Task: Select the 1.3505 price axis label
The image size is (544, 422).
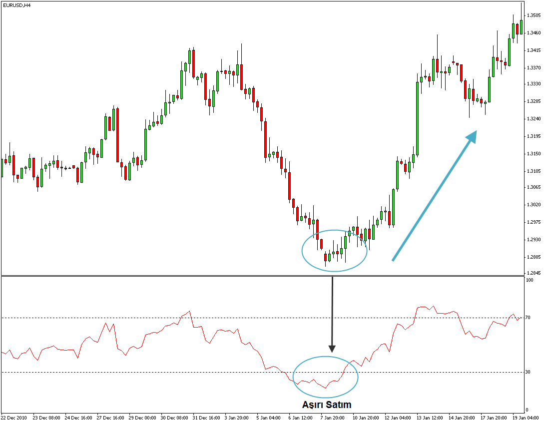Action: tap(534, 15)
